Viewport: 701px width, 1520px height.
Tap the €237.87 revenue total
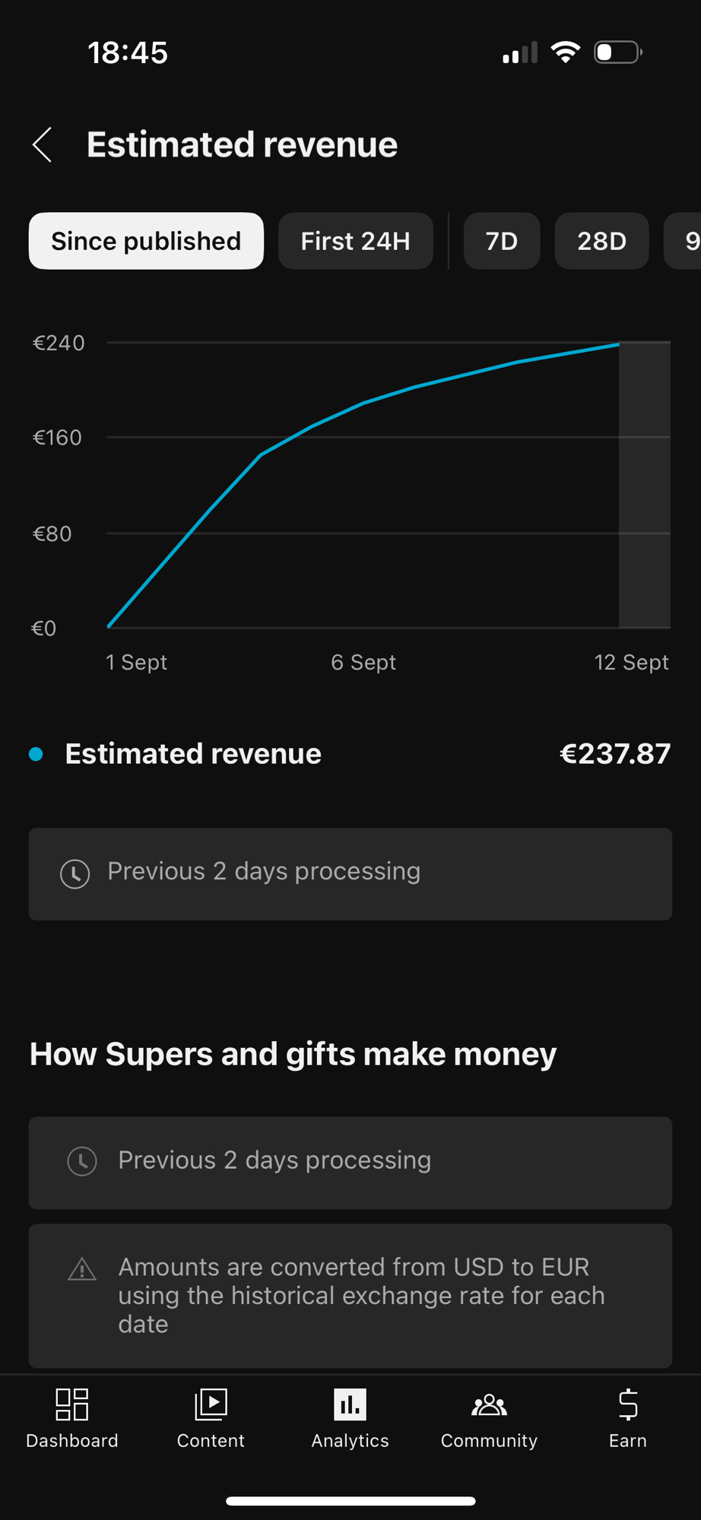[x=614, y=754]
